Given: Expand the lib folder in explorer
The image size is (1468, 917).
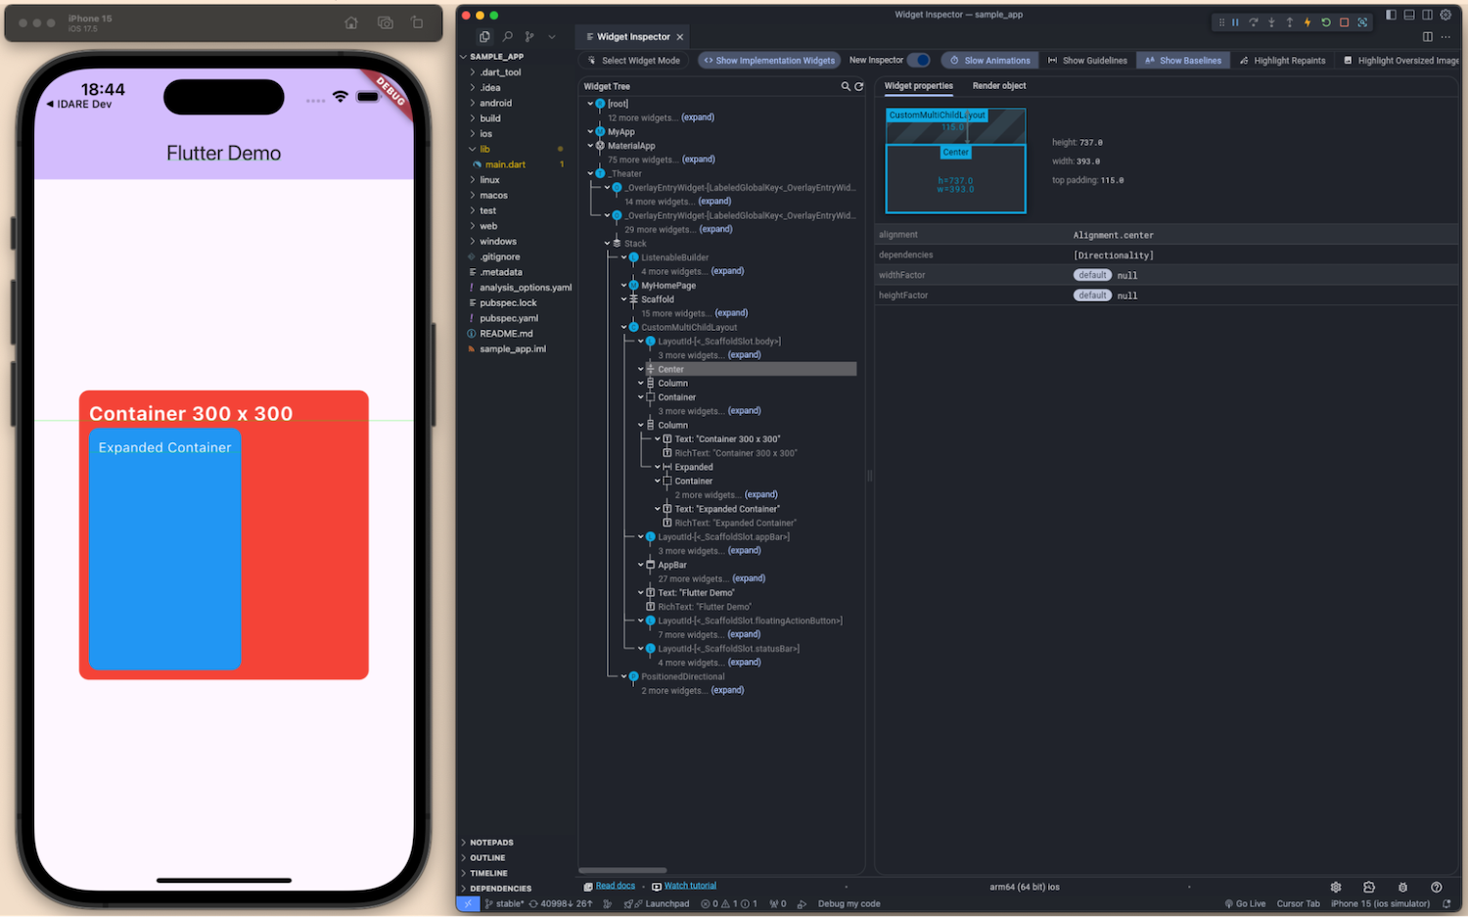Looking at the screenshot, I should [484, 150].
